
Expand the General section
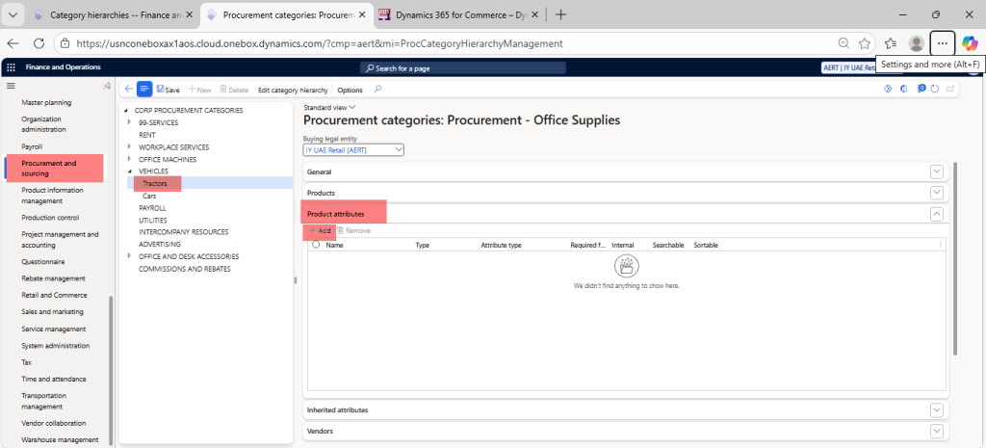[x=937, y=171]
